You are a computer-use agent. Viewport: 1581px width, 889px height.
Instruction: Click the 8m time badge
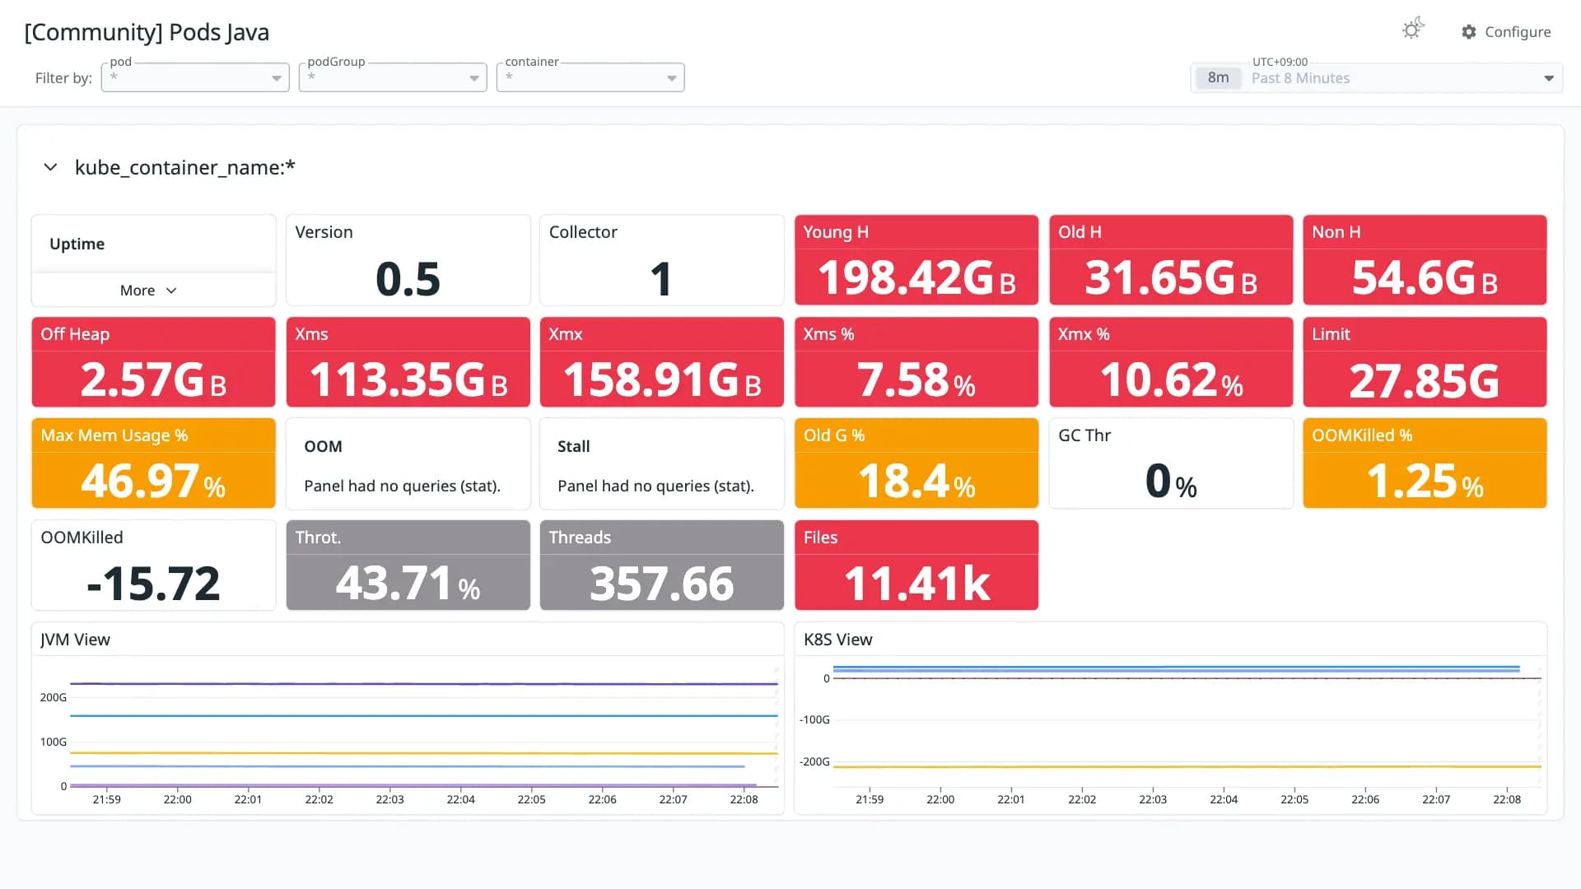tap(1218, 78)
